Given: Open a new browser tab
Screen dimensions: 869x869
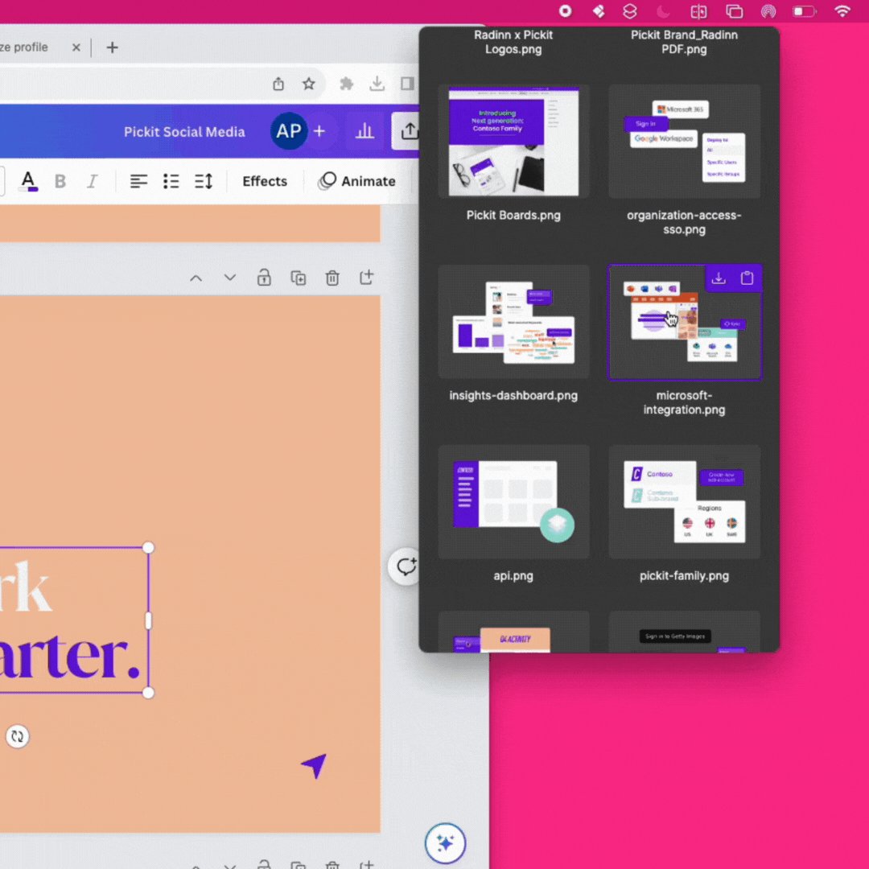Looking at the screenshot, I should click(112, 47).
